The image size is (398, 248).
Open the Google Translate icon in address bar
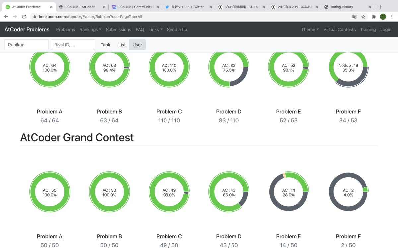click(x=354, y=17)
